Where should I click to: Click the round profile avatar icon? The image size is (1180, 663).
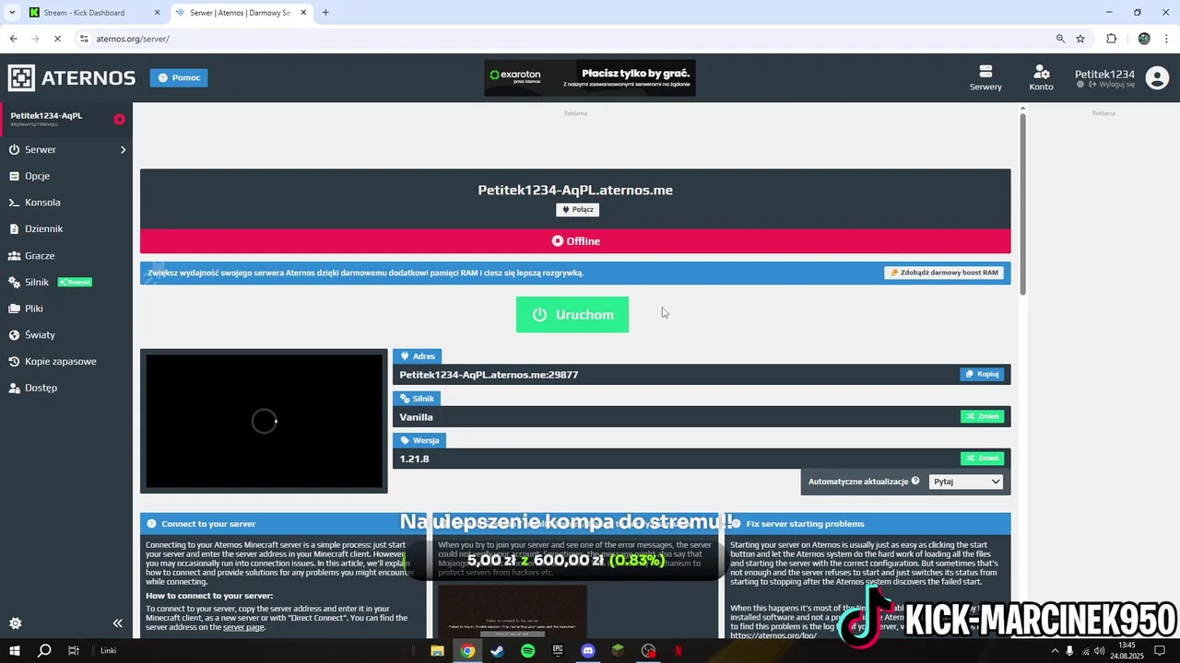1157,77
